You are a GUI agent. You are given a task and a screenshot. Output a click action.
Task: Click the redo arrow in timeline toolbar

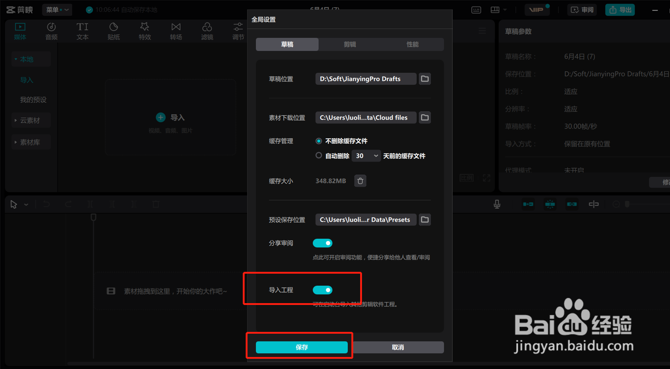click(x=68, y=204)
